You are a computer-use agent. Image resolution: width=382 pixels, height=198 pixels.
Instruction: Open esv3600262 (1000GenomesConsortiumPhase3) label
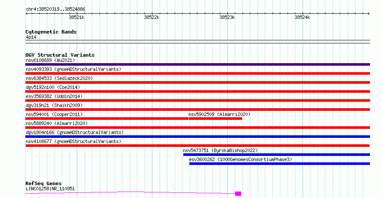pos(240,159)
